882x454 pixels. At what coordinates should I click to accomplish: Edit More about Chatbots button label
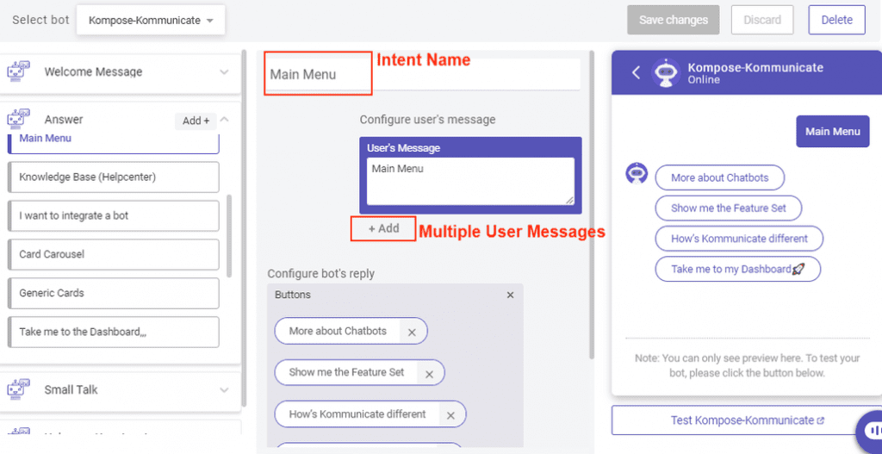[x=338, y=331]
